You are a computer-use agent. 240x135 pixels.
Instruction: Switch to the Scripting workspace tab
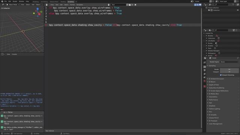click(x=71, y=1)
